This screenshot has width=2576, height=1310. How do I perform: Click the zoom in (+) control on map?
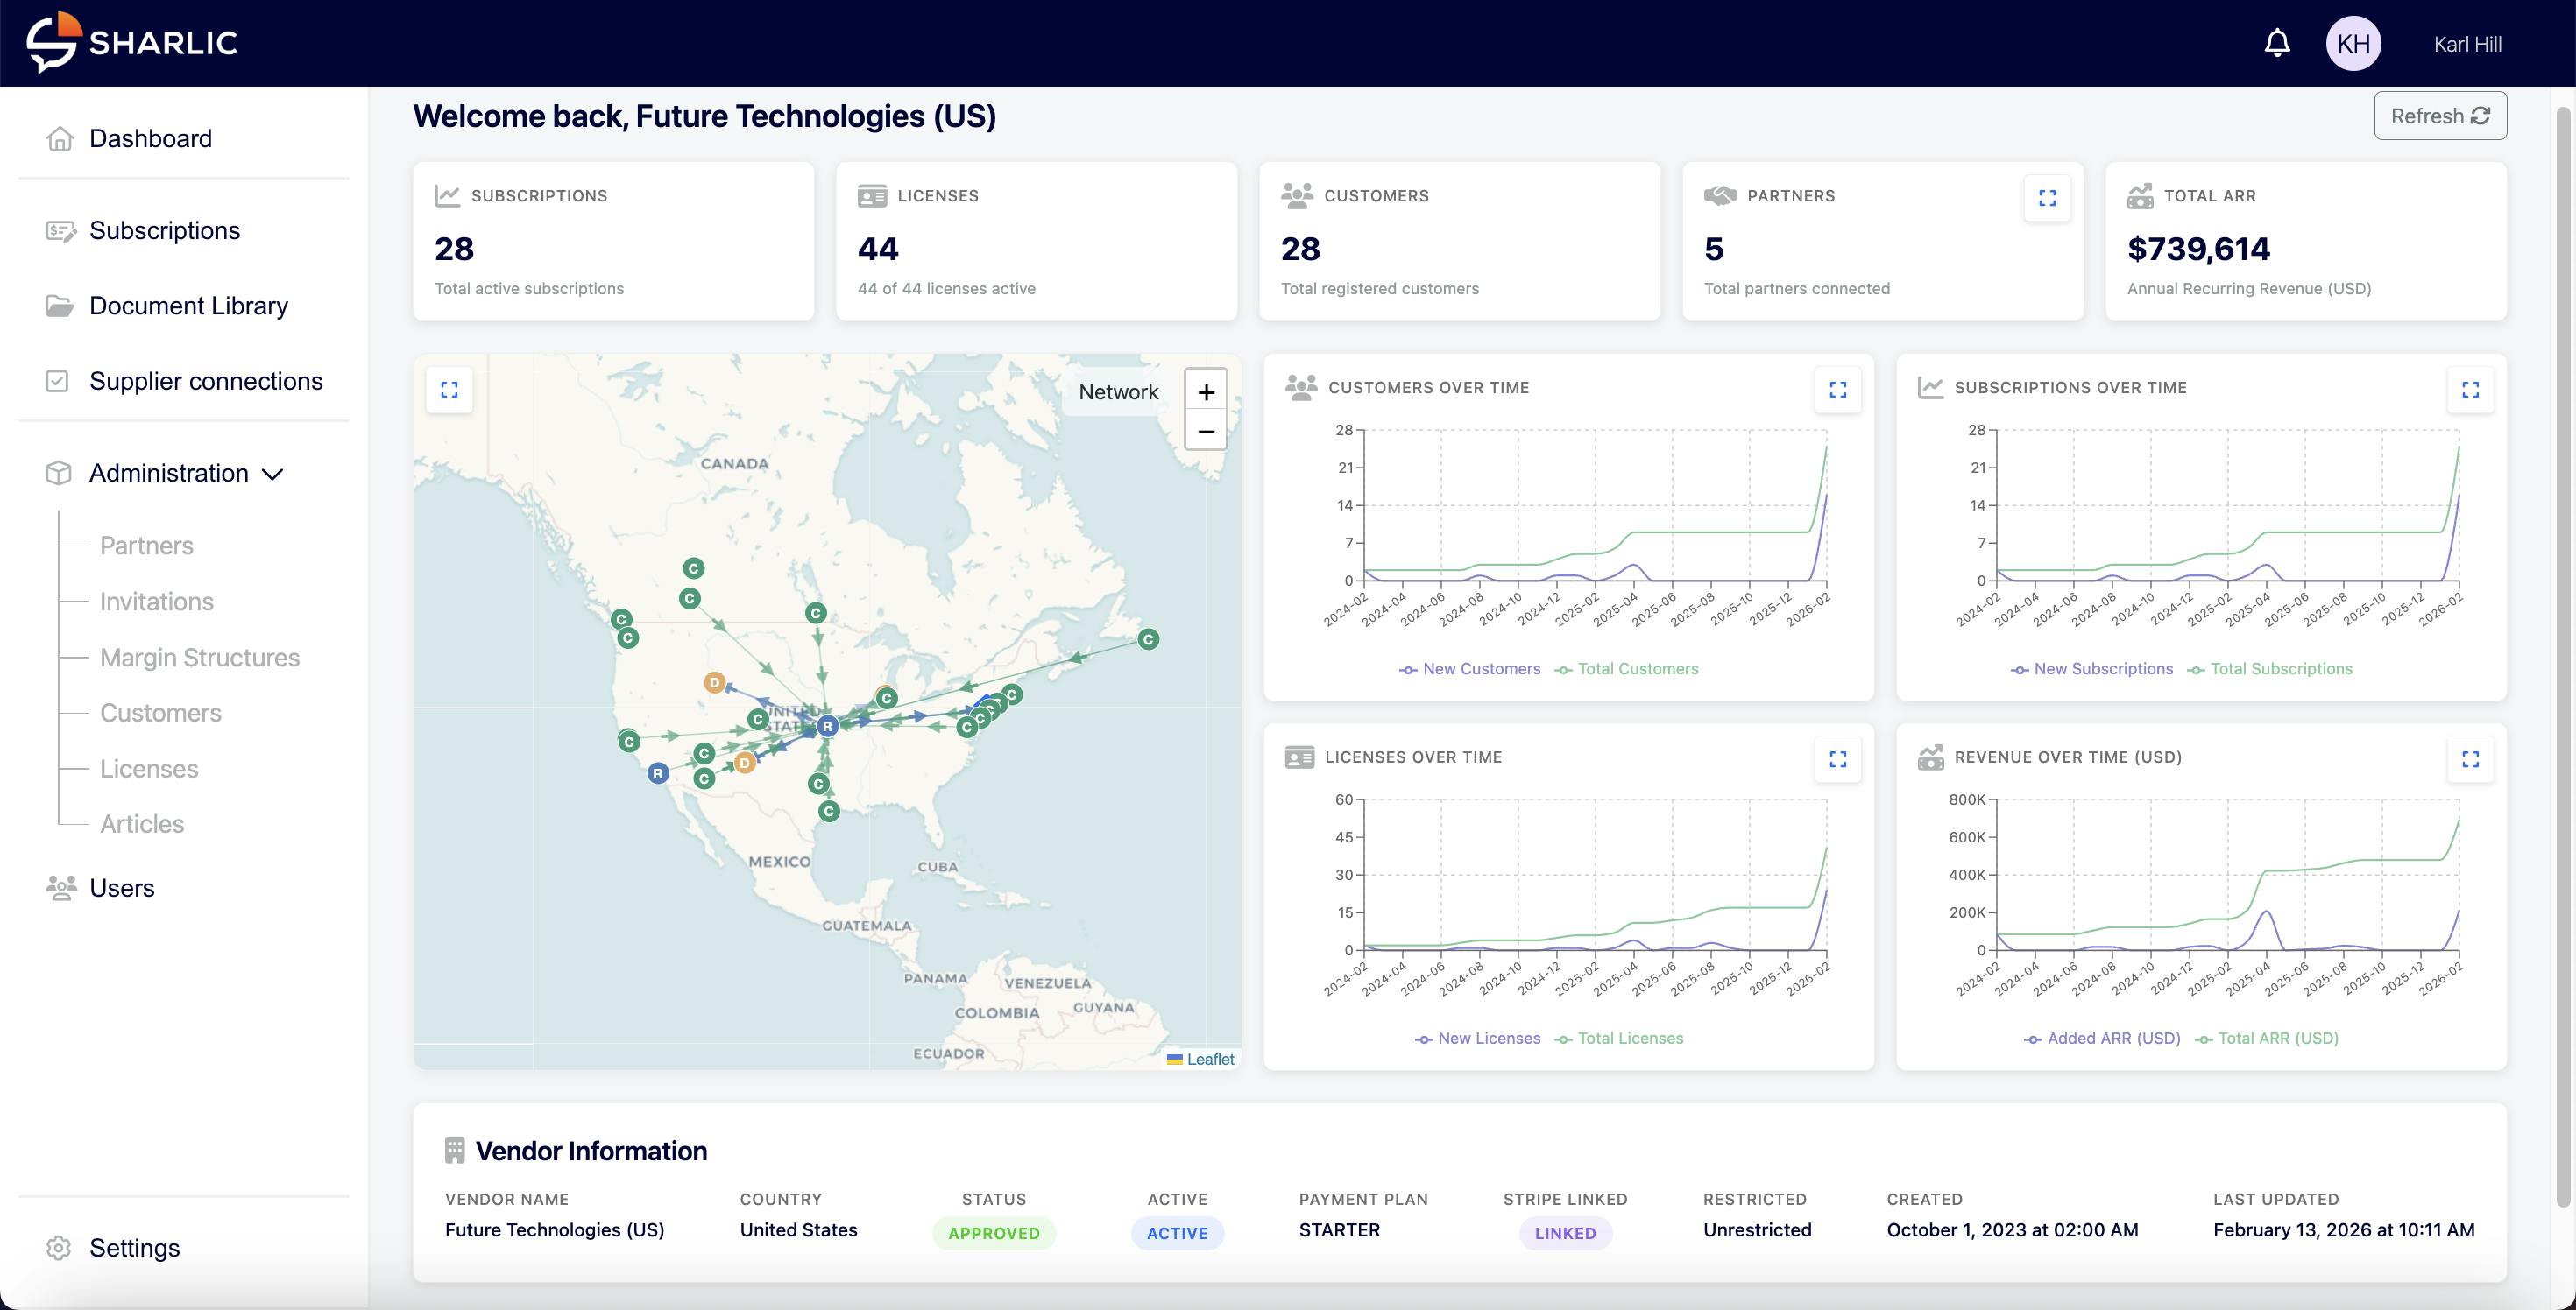1206,391
